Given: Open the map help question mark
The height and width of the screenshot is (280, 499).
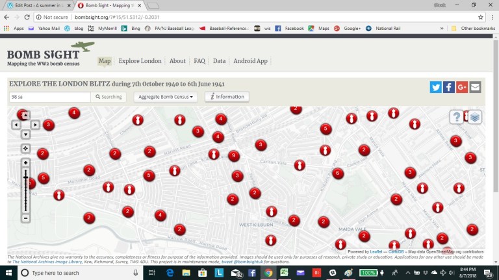Looking at the screenshot, I should click(457, 117).
